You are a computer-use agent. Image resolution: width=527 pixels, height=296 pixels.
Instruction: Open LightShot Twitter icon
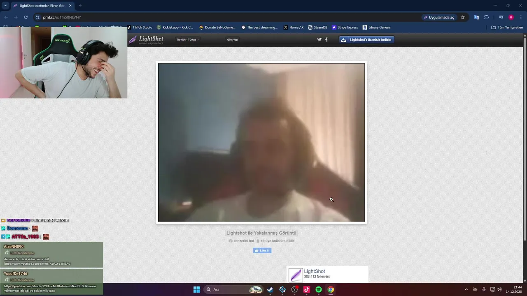point(319,39)
